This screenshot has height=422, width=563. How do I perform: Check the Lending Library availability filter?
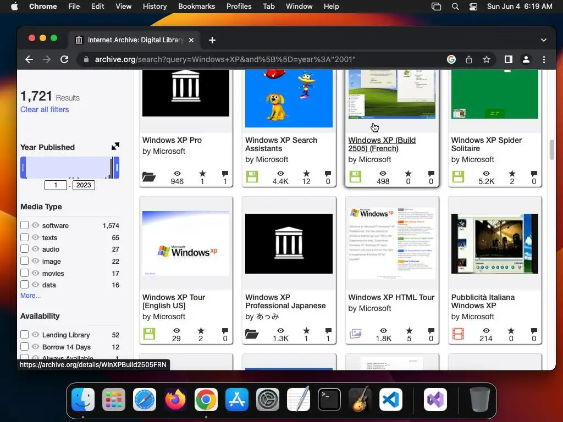(x=24, y=335)
